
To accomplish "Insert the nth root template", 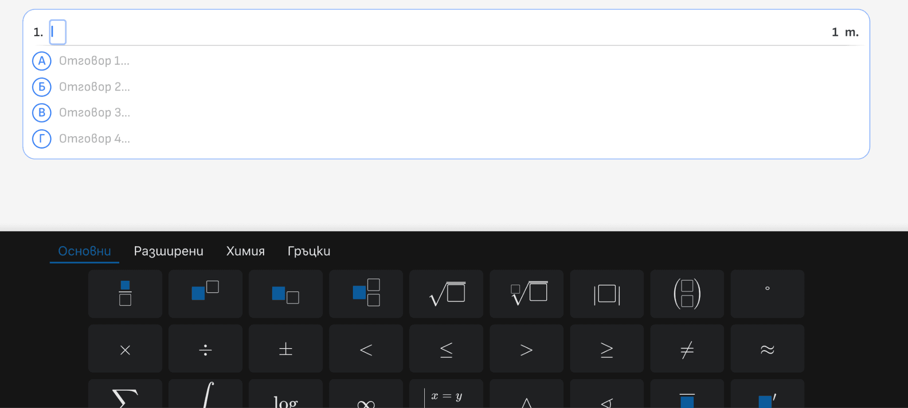I will (526, 294).
